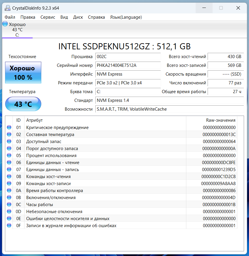Open the Файл menu
The height and width of the screenshot is (256, 249).
click(x=10, y=17)
